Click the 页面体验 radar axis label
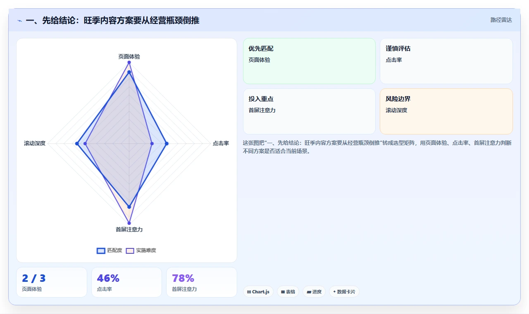 pyautogui.click(x=129, y=57)
